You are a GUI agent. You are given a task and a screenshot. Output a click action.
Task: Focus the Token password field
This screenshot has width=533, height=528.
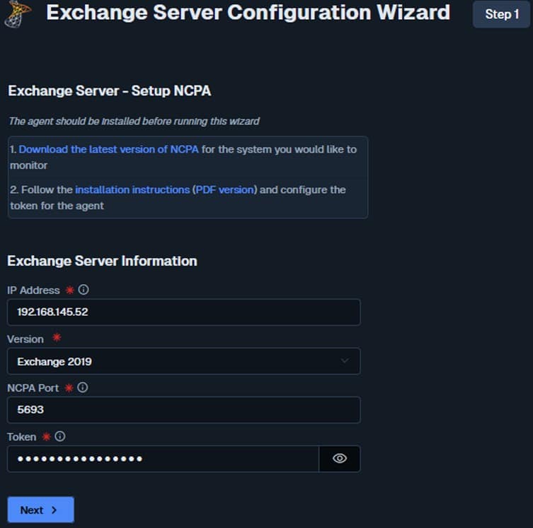pos(164,459)
